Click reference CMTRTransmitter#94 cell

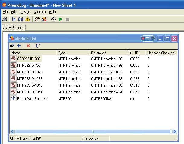pyautogui.click(x=106, y=92)
